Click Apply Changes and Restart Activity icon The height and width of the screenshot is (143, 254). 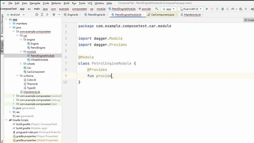tap(212, 9)
